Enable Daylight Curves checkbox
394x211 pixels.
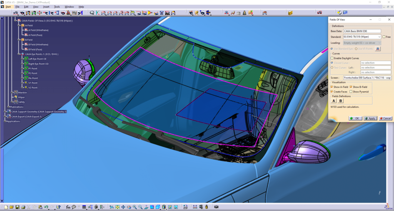pyautogui.click(x=332, y=58)
